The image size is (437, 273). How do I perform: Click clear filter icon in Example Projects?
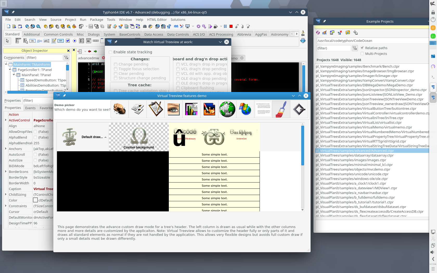(x=355, y=48)
